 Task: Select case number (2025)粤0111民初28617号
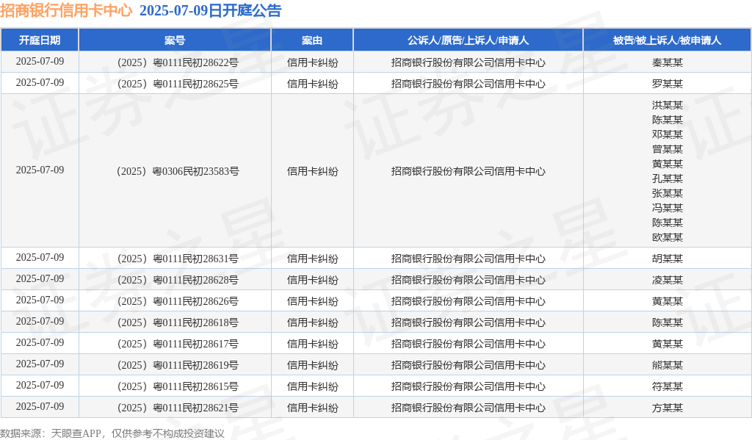tap(178, 344)
